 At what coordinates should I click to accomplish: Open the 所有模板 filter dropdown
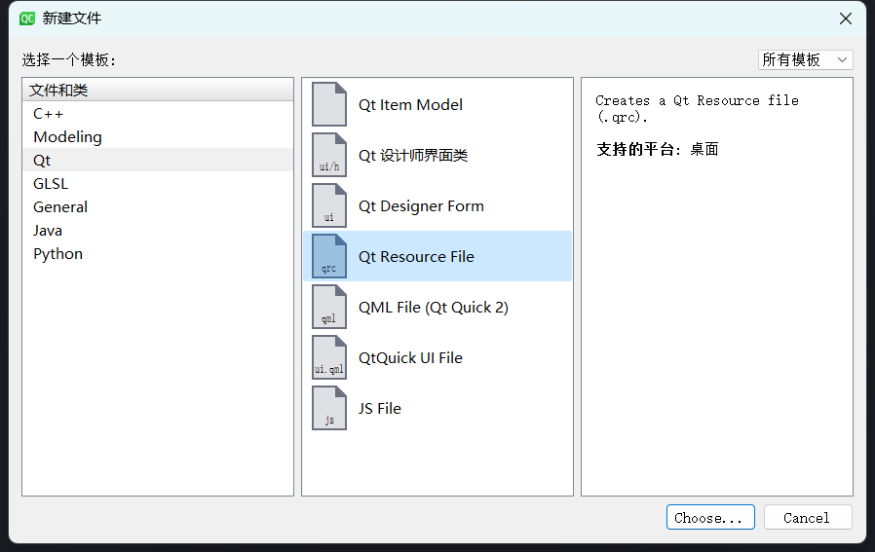tap(805, 59)
